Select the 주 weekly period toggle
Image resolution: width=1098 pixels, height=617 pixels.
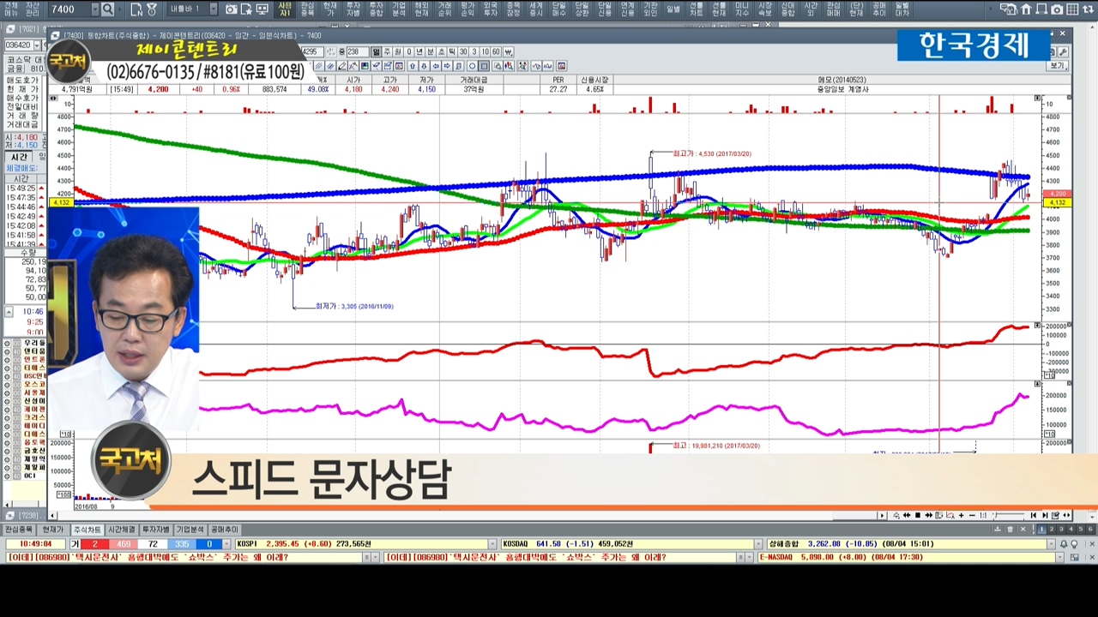click(387, 51)
